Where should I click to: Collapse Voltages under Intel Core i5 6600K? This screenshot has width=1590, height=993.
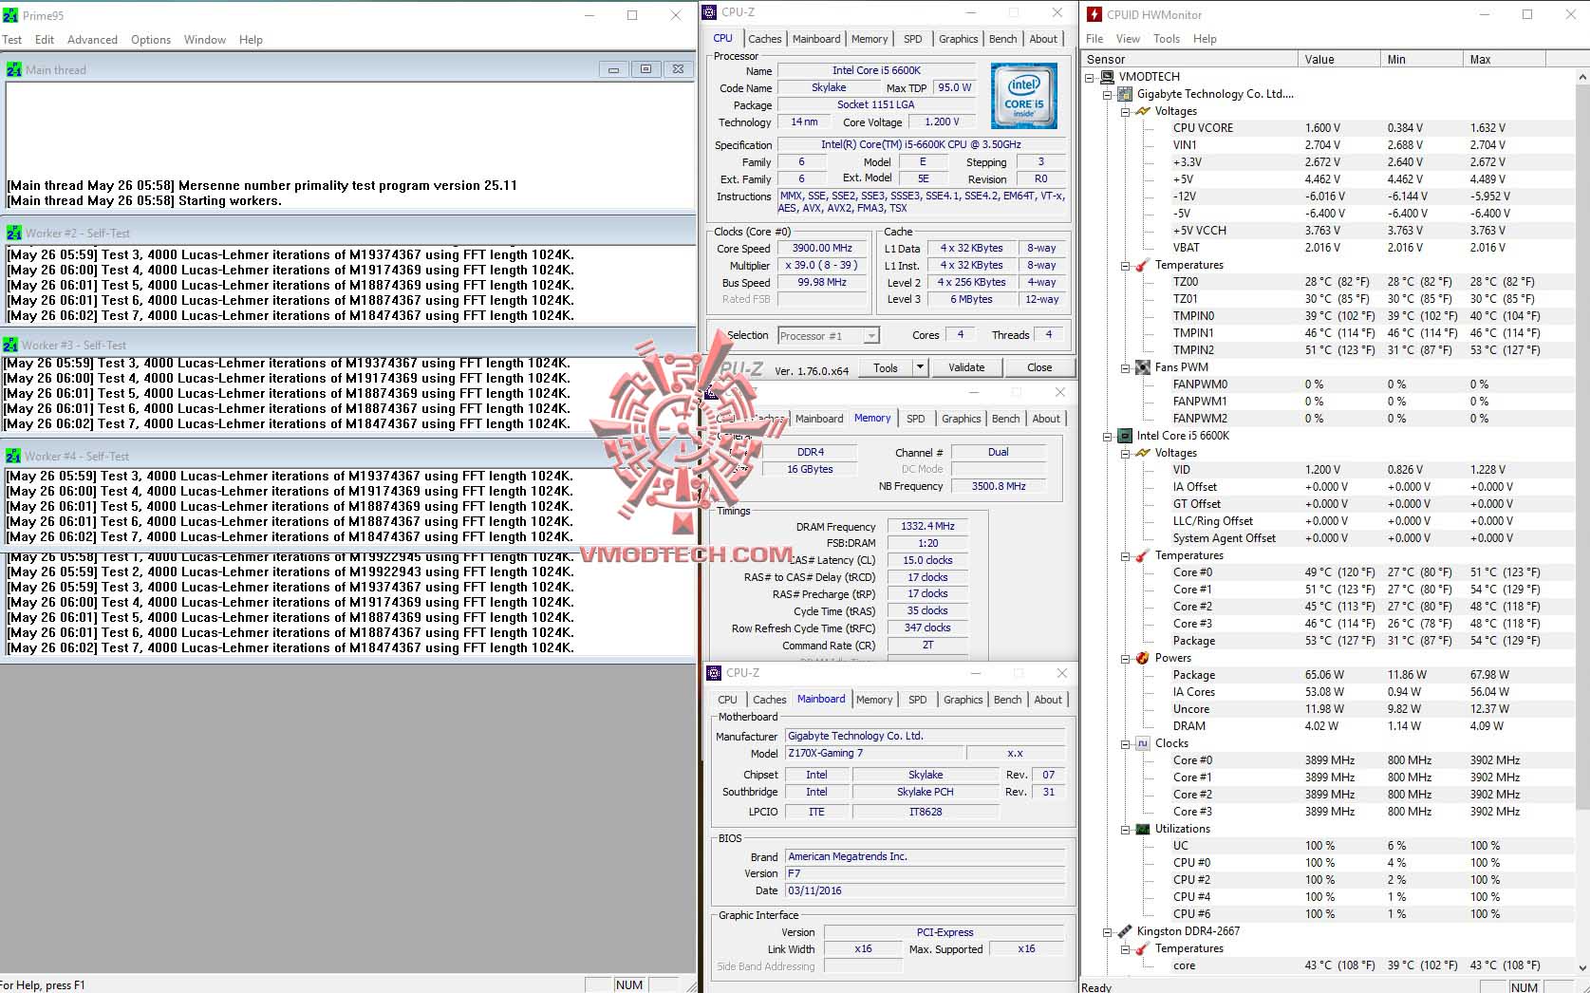[1125, 453]
